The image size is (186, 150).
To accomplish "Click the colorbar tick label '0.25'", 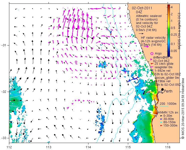I will (174, 35).
